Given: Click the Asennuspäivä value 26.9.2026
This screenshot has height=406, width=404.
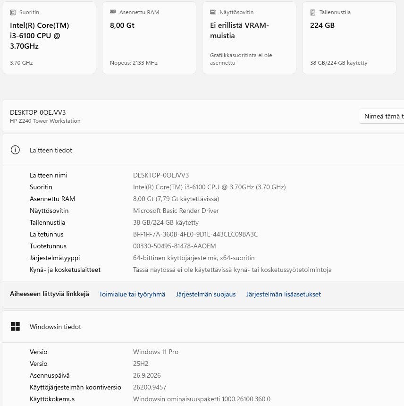Looking at the screenshot, I should tap(147, 375).
